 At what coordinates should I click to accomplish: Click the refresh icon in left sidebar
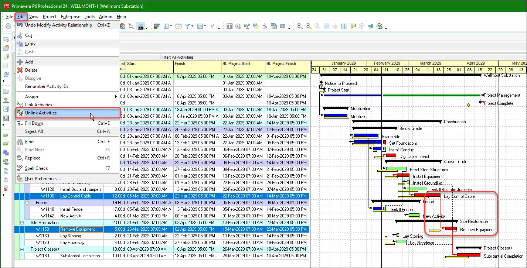click(6, 75)
